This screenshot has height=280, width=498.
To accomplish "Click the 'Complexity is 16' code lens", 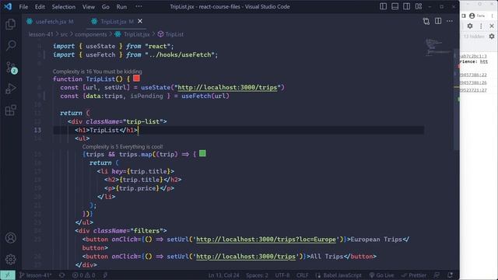I will [97, 72].
